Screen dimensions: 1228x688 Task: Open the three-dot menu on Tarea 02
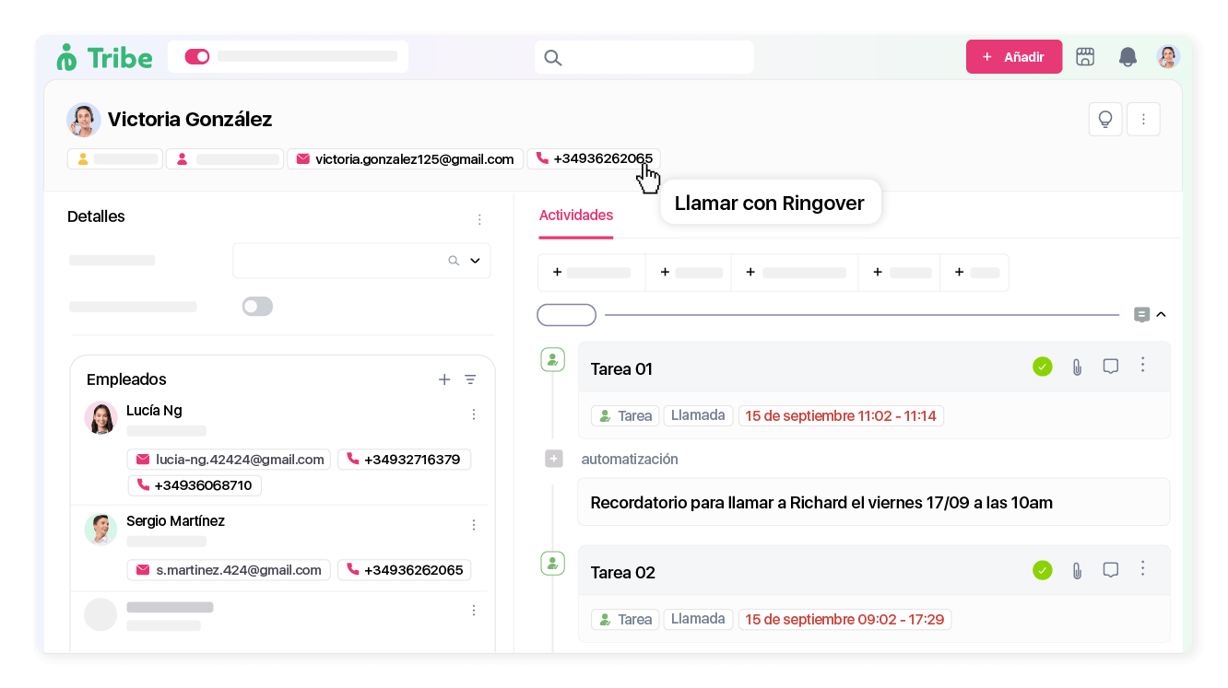[1142, 570]
